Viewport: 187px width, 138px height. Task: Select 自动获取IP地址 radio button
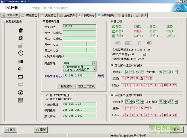(x=47, y=95)
